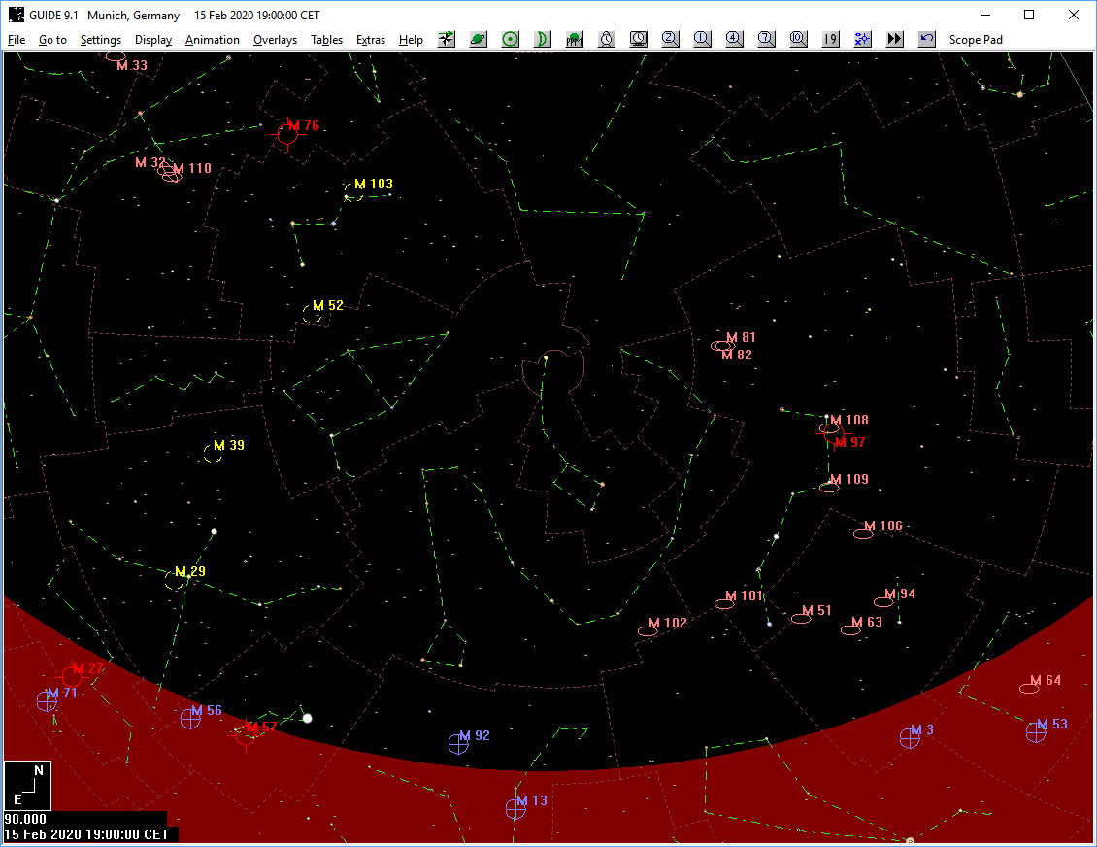Screen dimensions: 1097x847
Task: Open the Scope Pad
Action: pos(976,40)
